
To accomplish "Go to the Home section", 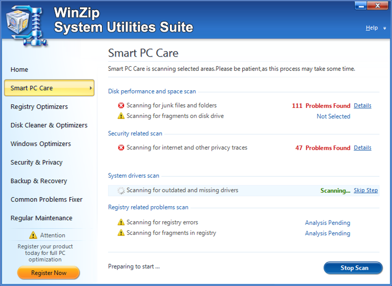I will click(x=19, y=69).
